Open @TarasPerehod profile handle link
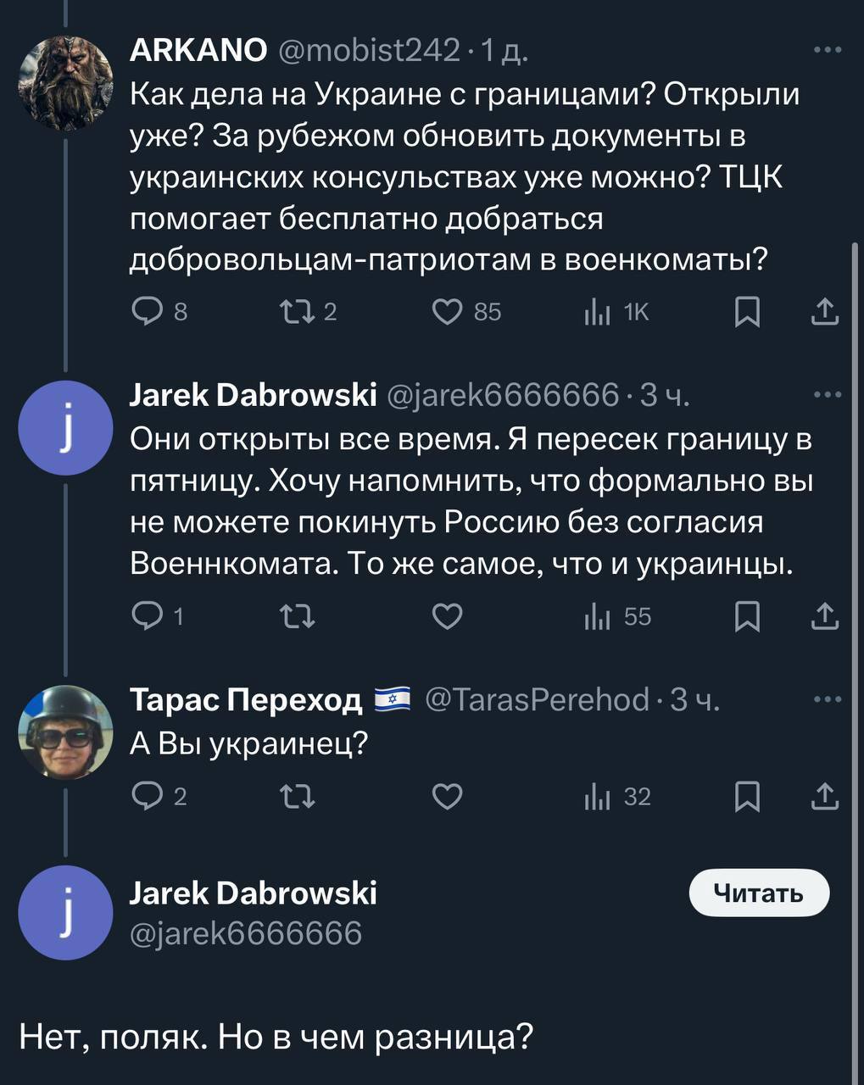 click(536, 700)
